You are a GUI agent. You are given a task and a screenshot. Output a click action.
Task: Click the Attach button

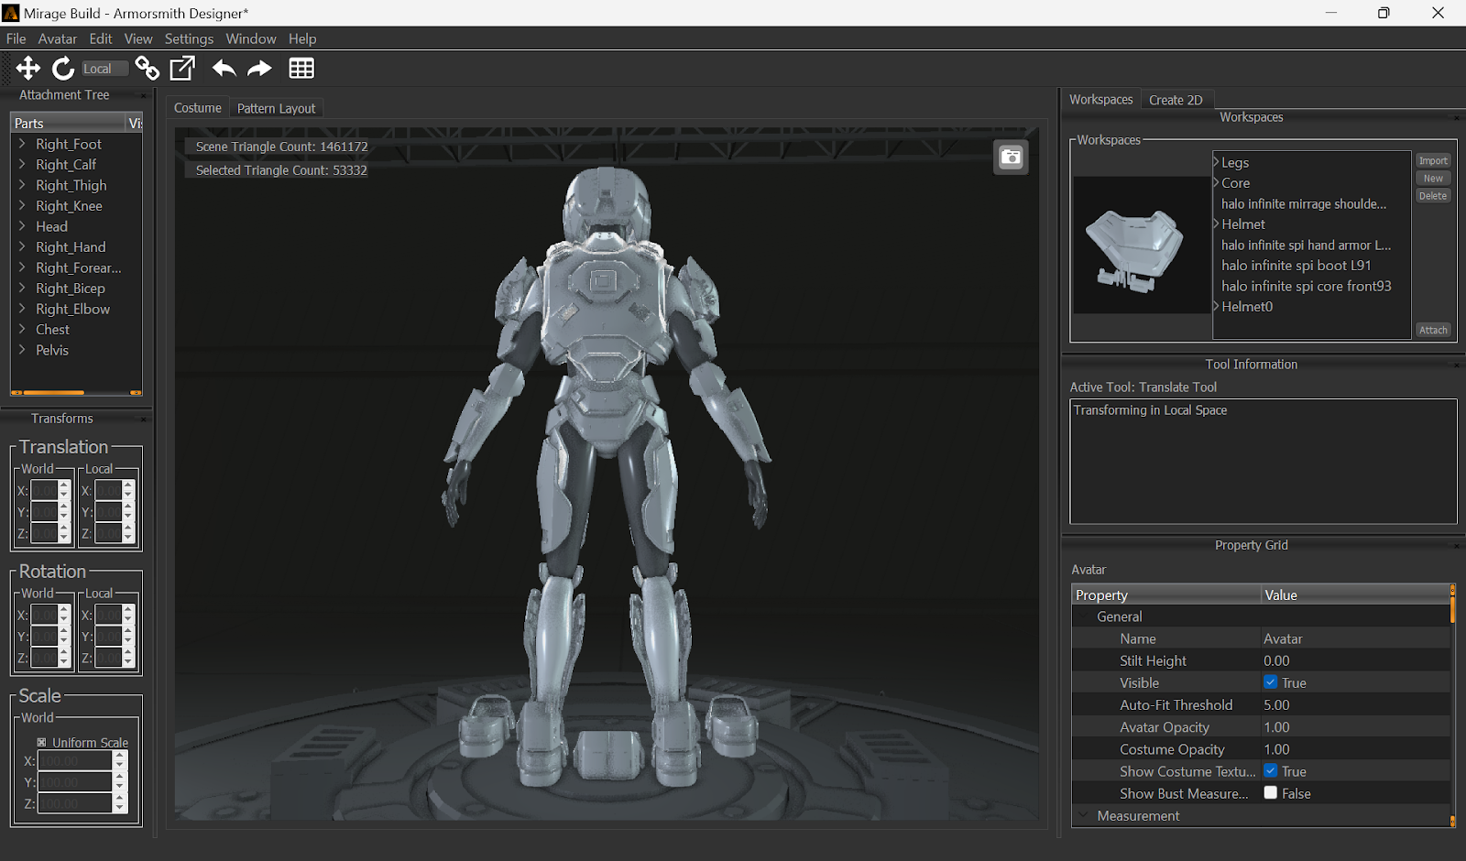[1433, 330]
